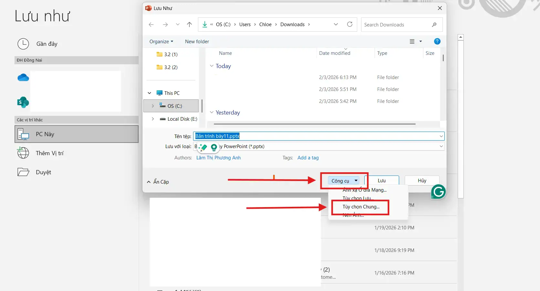Collapse the Today file group
This screenshot has width=540, height=291.
[x=212, y=66]
